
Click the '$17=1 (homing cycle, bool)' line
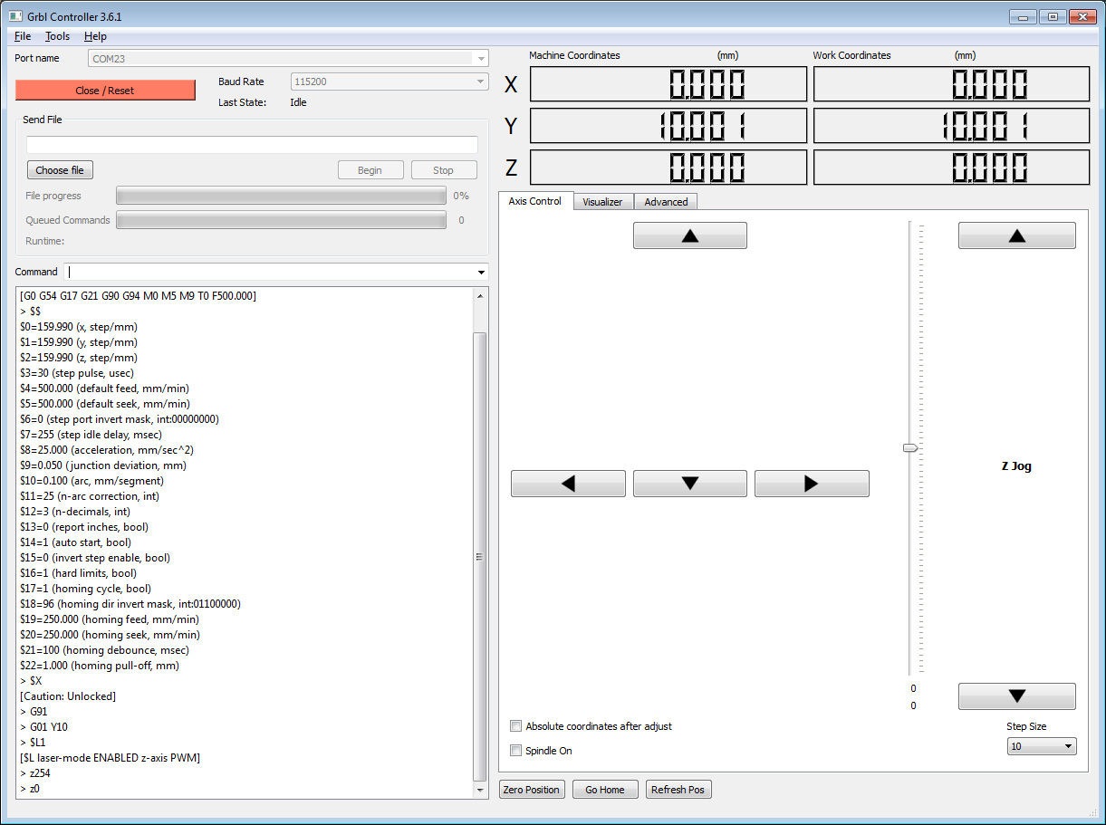click(x=83, y=589)
